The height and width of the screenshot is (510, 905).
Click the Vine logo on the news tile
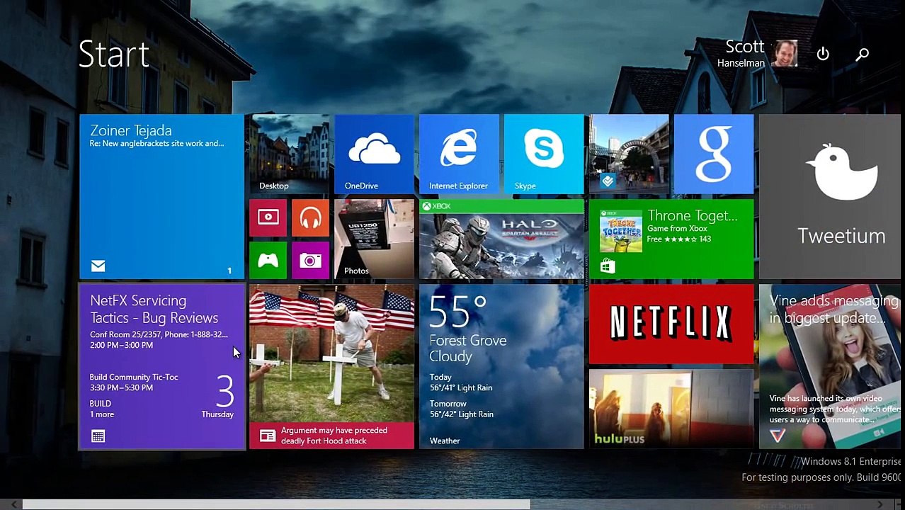pos(778,436)
